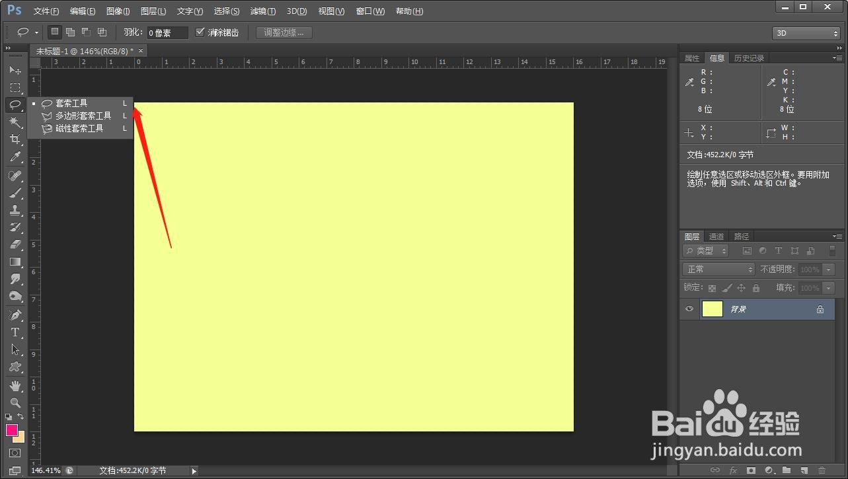
Task: Select the Horizontal Type tool
Action: 15,332
